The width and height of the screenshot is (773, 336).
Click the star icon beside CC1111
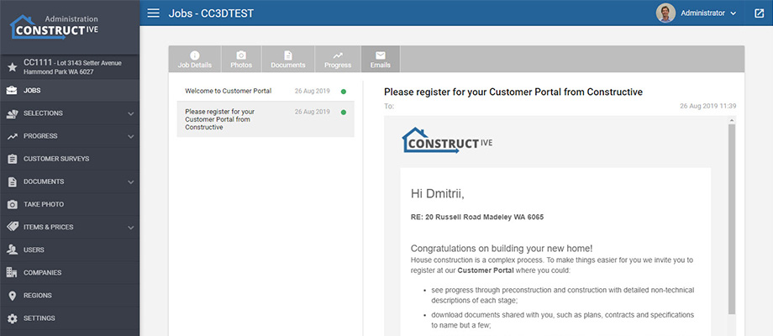tap(12, 67)
